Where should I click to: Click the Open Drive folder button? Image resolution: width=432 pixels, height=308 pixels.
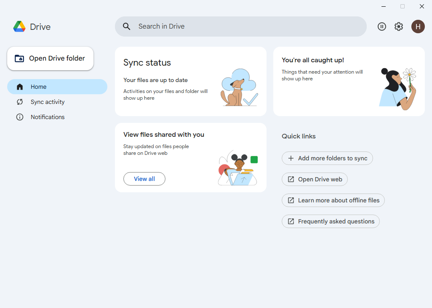tap(50, 58)
